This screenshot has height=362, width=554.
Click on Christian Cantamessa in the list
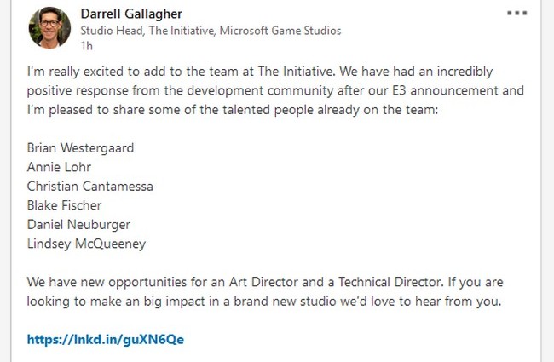tap(90, 187)
